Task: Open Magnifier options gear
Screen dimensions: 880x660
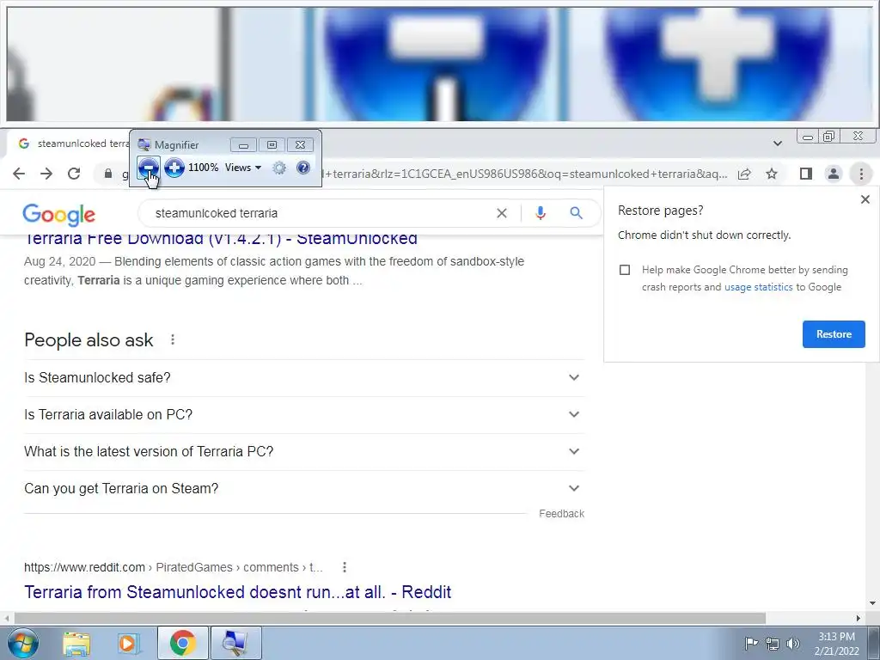Action: pyautogui.click(x=279, y=168)
